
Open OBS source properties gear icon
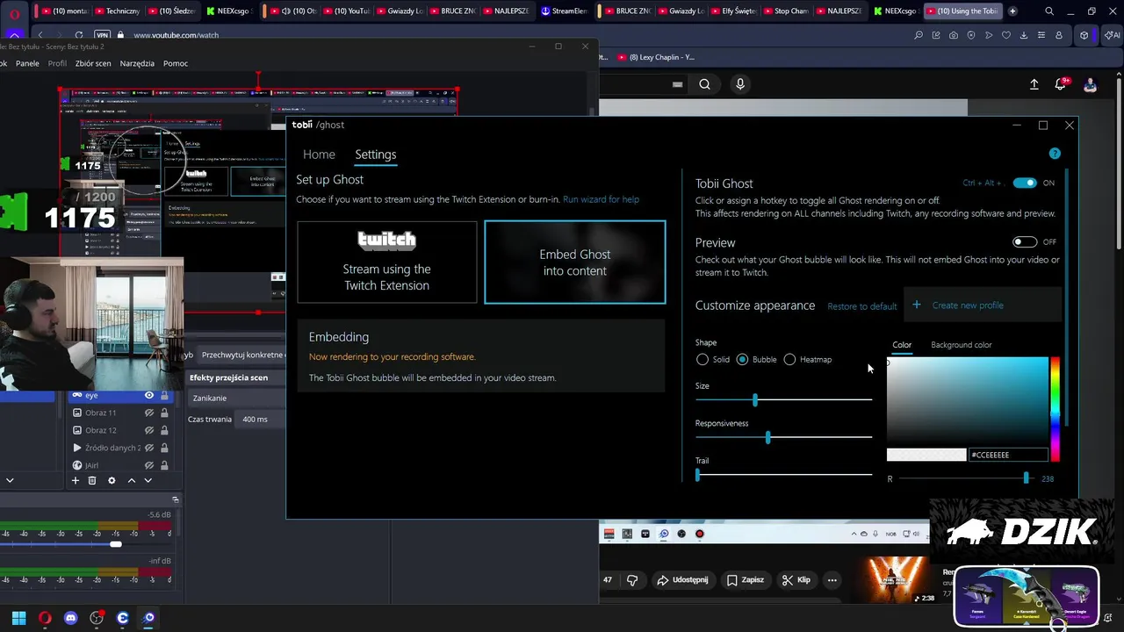112,480
